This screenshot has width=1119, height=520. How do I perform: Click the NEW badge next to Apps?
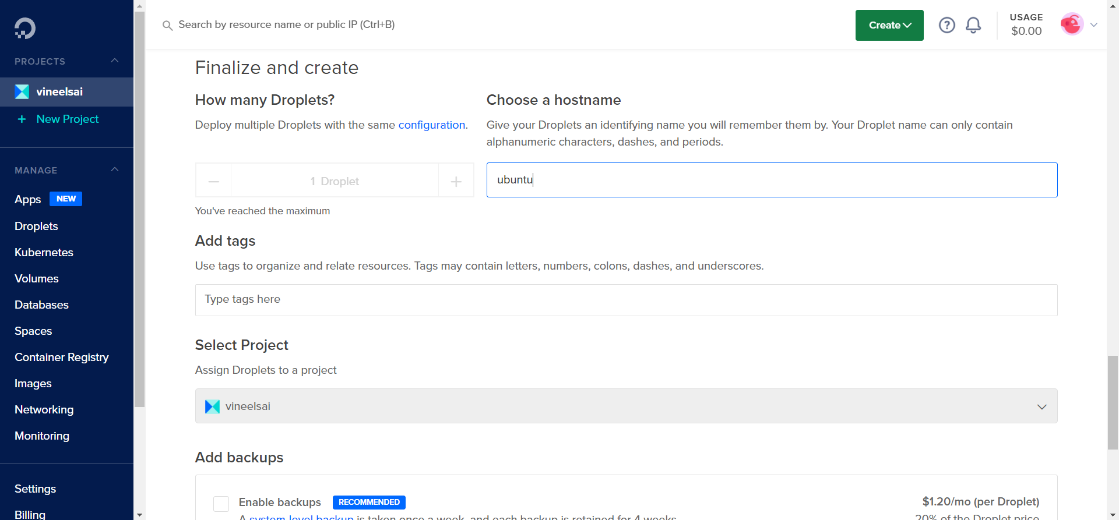(x=66, y=199)
